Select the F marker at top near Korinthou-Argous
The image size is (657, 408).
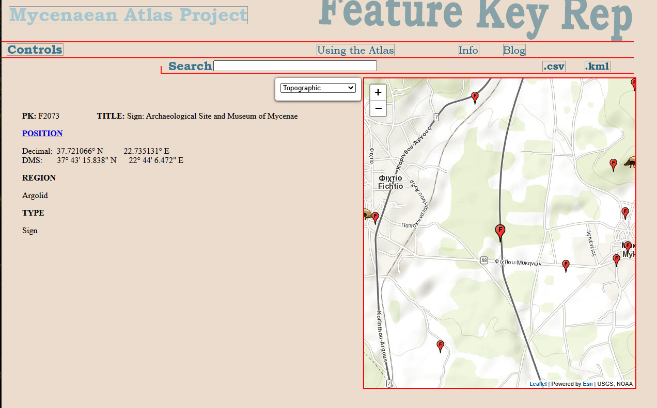tap(475, 97)
